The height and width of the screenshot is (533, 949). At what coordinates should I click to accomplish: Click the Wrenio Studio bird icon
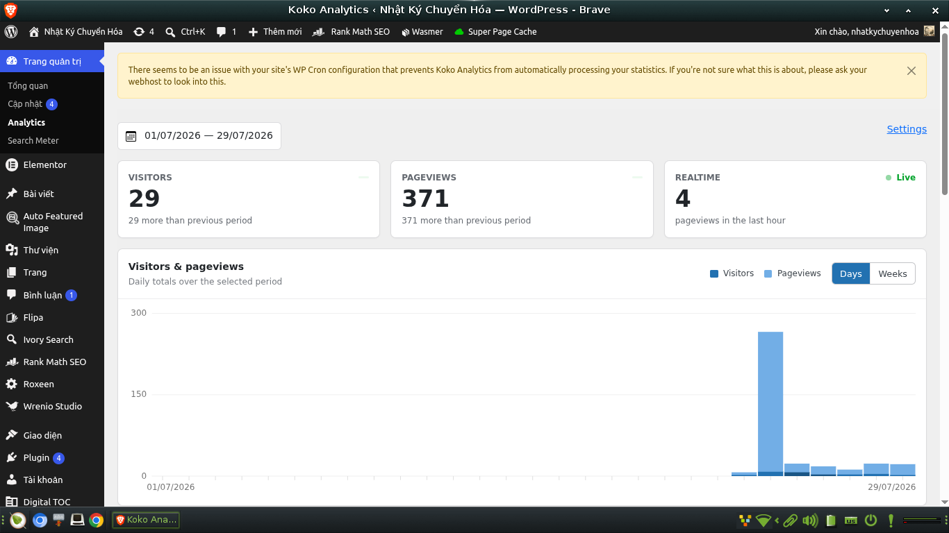pyautogui.click(x=12, y=406)
